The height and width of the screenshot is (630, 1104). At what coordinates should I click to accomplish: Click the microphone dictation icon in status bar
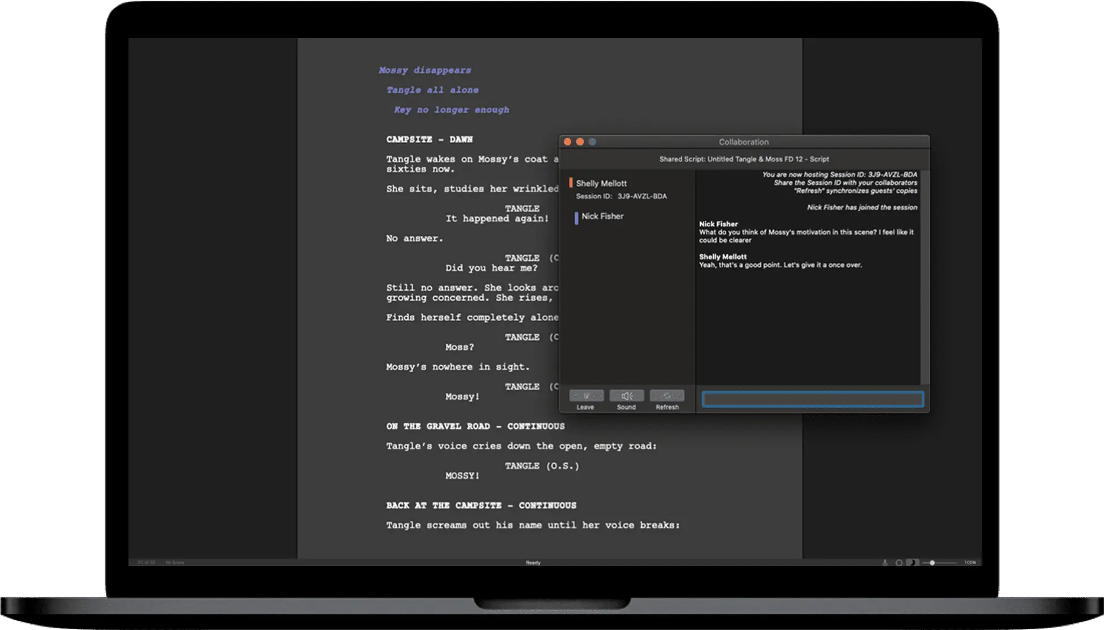tap(885, 563)
